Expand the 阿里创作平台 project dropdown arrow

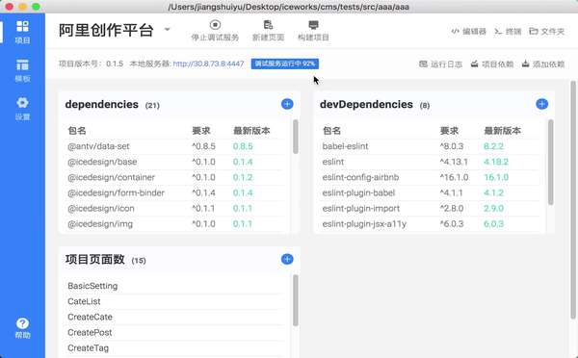point(167,29)
